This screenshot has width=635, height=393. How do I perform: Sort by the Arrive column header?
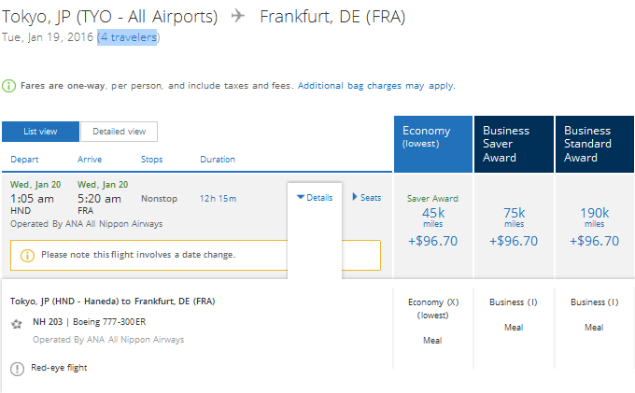pos(90,160)
